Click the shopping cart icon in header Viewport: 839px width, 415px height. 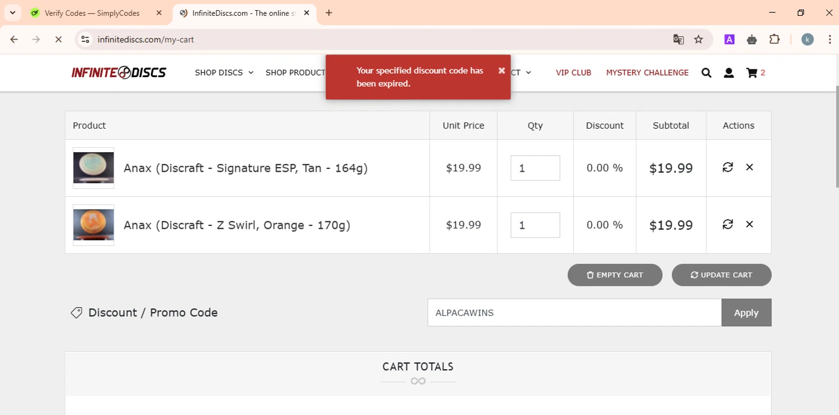[752, 73]
